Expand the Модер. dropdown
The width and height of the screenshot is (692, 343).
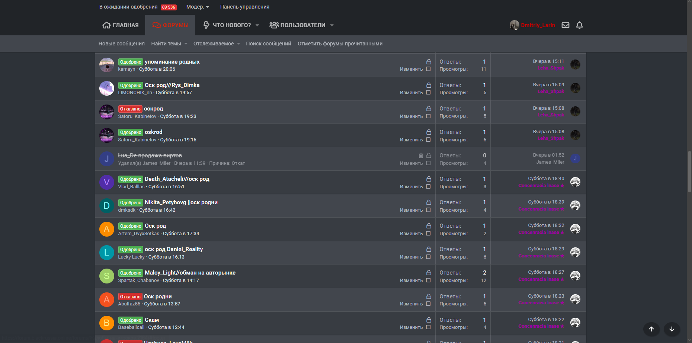coord(198,7)
